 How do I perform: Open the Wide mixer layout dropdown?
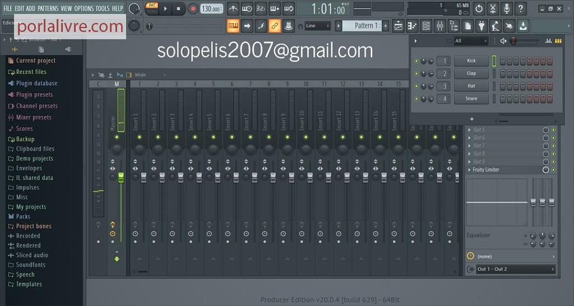150,75
